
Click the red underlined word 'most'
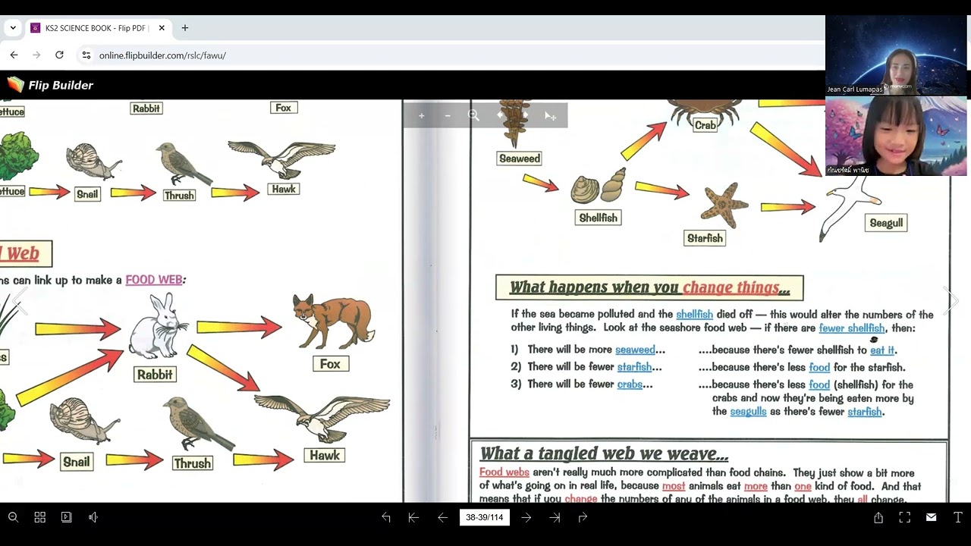674,486
